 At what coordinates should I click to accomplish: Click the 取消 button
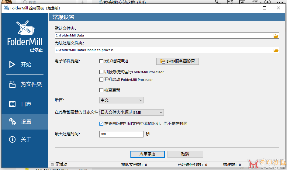pos(185,154)
